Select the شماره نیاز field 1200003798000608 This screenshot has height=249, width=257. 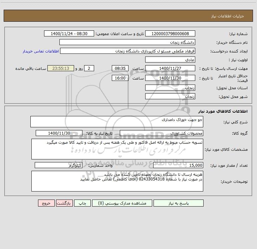[170, 33]
